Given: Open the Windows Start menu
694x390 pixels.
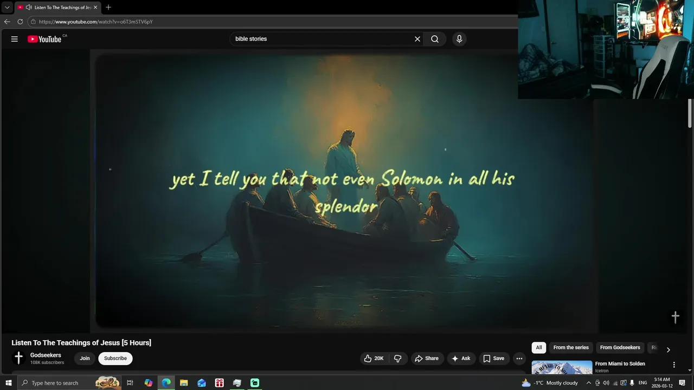Looking at the screenshot, I should (9, 383).
